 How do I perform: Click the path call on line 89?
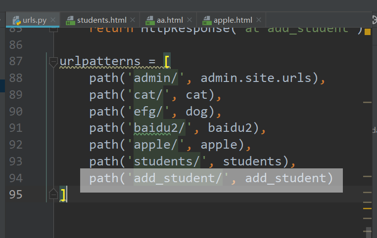coord(103,95)
